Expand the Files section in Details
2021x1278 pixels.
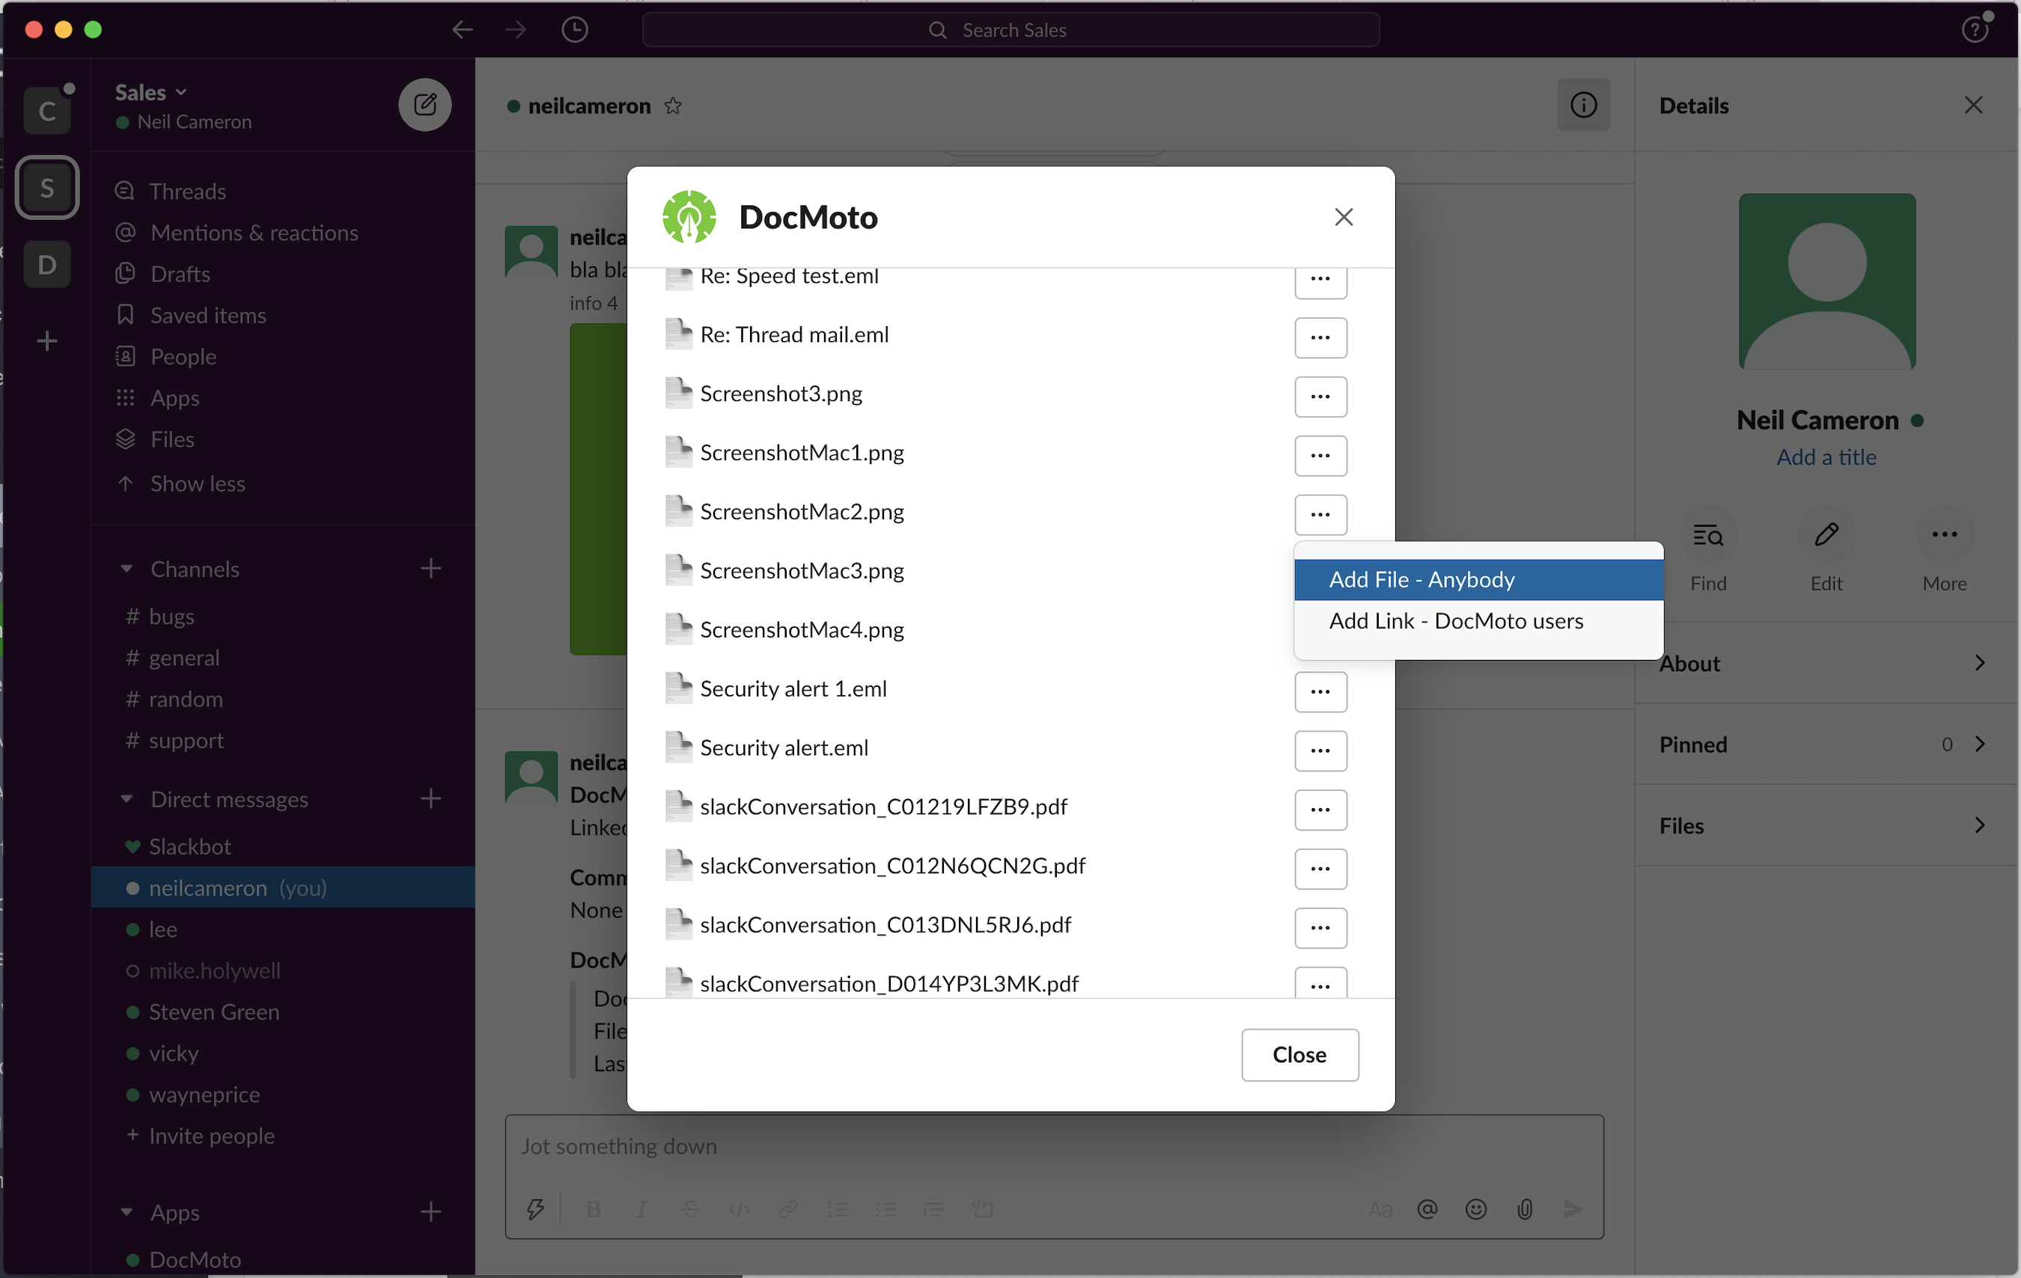(x=1826, y=827)
